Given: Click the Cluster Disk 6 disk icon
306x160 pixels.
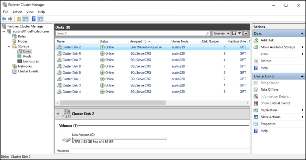Looking at the screenshot, I should pos(59,54).
